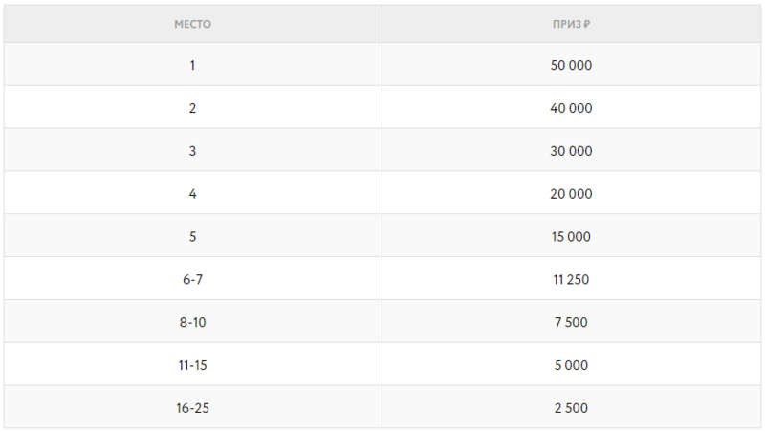This screenshot has height=432, width=765.
Task: Select the place 3 cell
Action: click(193, 150)
